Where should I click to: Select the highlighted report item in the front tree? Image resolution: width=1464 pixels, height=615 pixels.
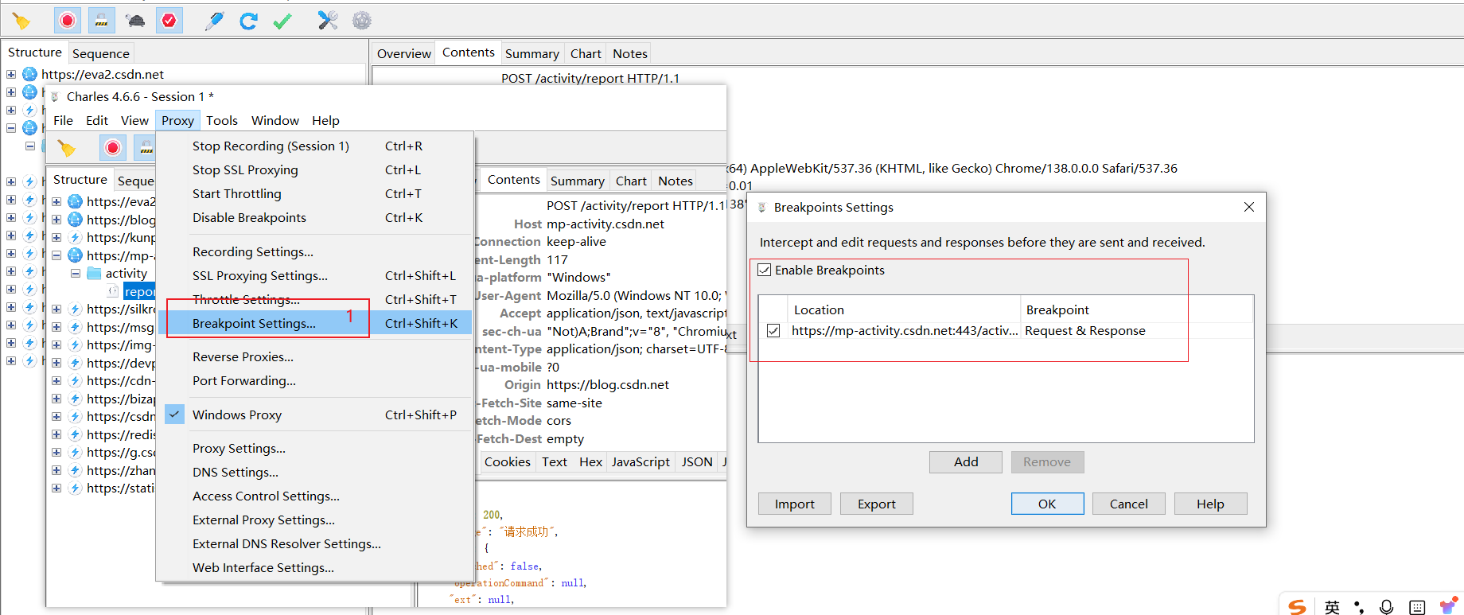pyautogui.click(x=140, y=291)
